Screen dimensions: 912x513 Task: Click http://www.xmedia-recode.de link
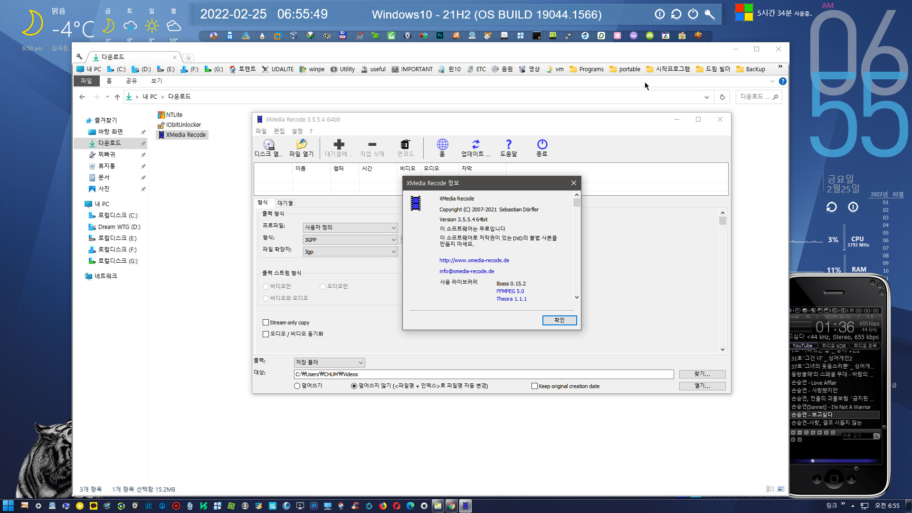click(x=474, y=260)
